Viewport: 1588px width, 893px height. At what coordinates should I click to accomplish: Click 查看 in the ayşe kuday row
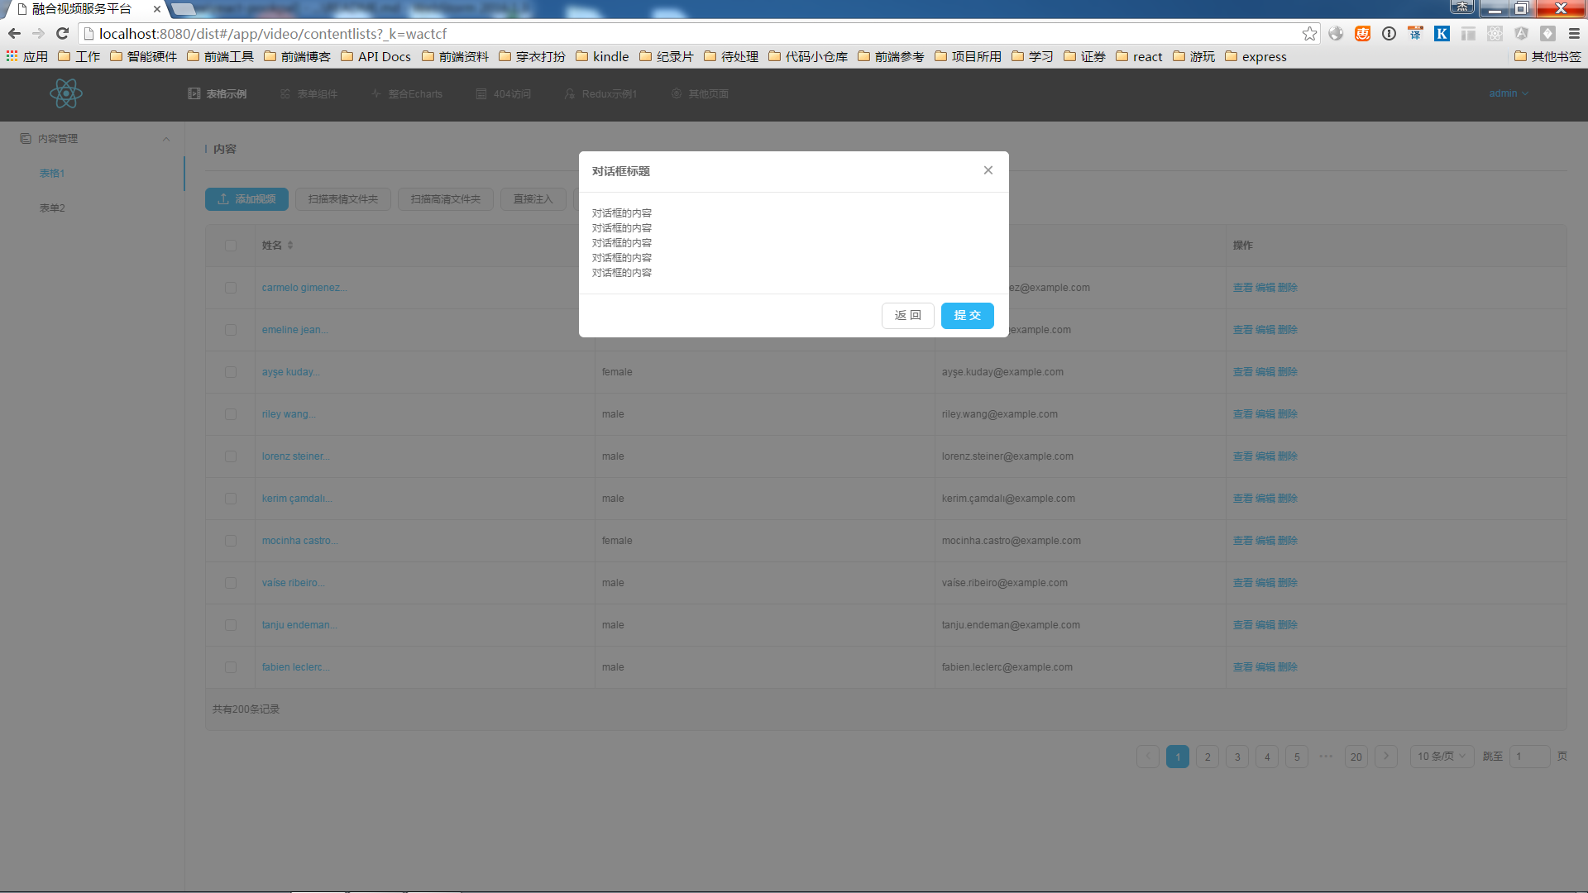[x=1242, y=372]
